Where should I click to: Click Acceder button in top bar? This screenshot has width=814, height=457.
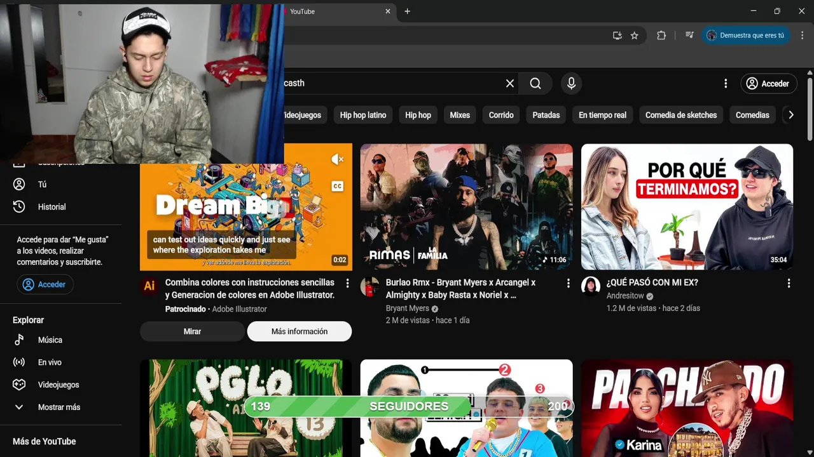768,83
